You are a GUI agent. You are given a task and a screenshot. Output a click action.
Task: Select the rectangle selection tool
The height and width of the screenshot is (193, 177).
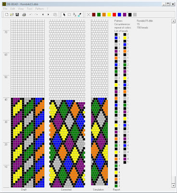[x=69, y=14]
